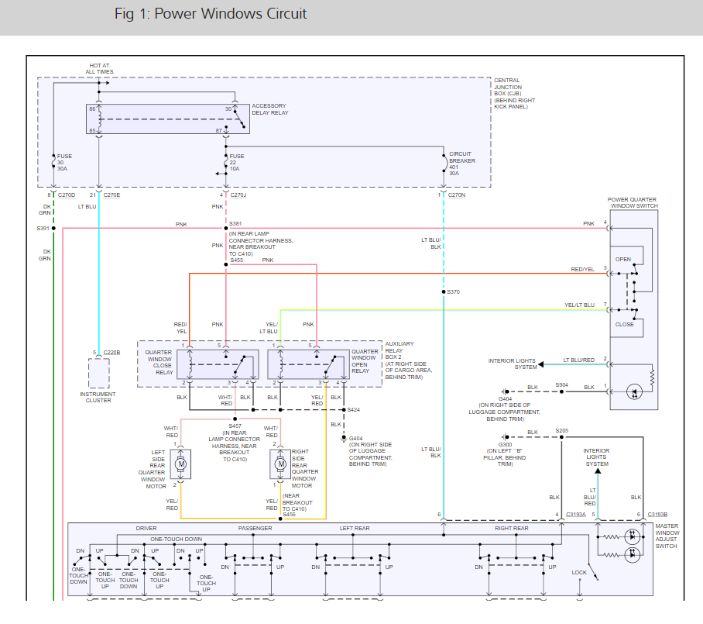
Task: Click connector label C270N
Action: point(457,195)
